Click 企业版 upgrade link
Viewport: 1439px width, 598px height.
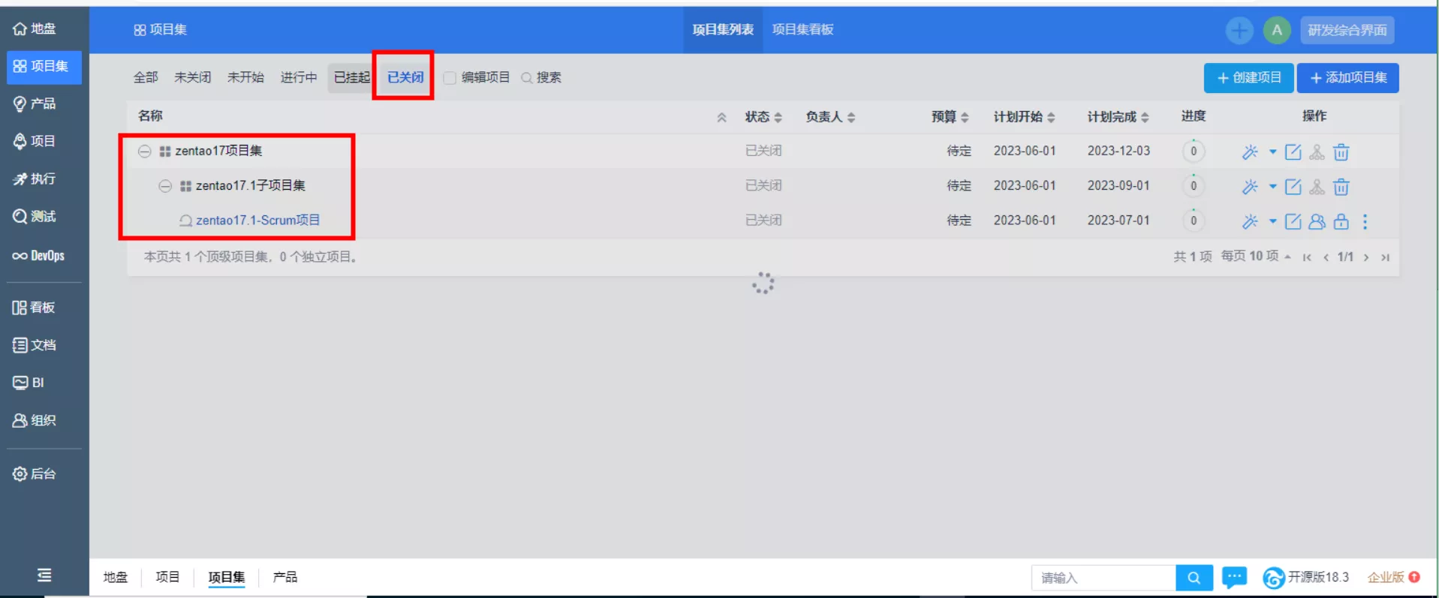tap(1393, 577)
